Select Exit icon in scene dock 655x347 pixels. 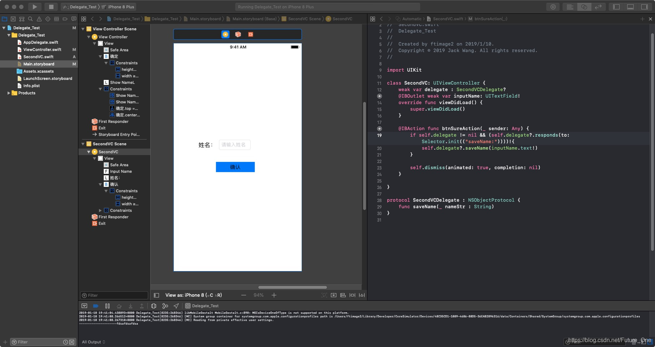point(251,34)
